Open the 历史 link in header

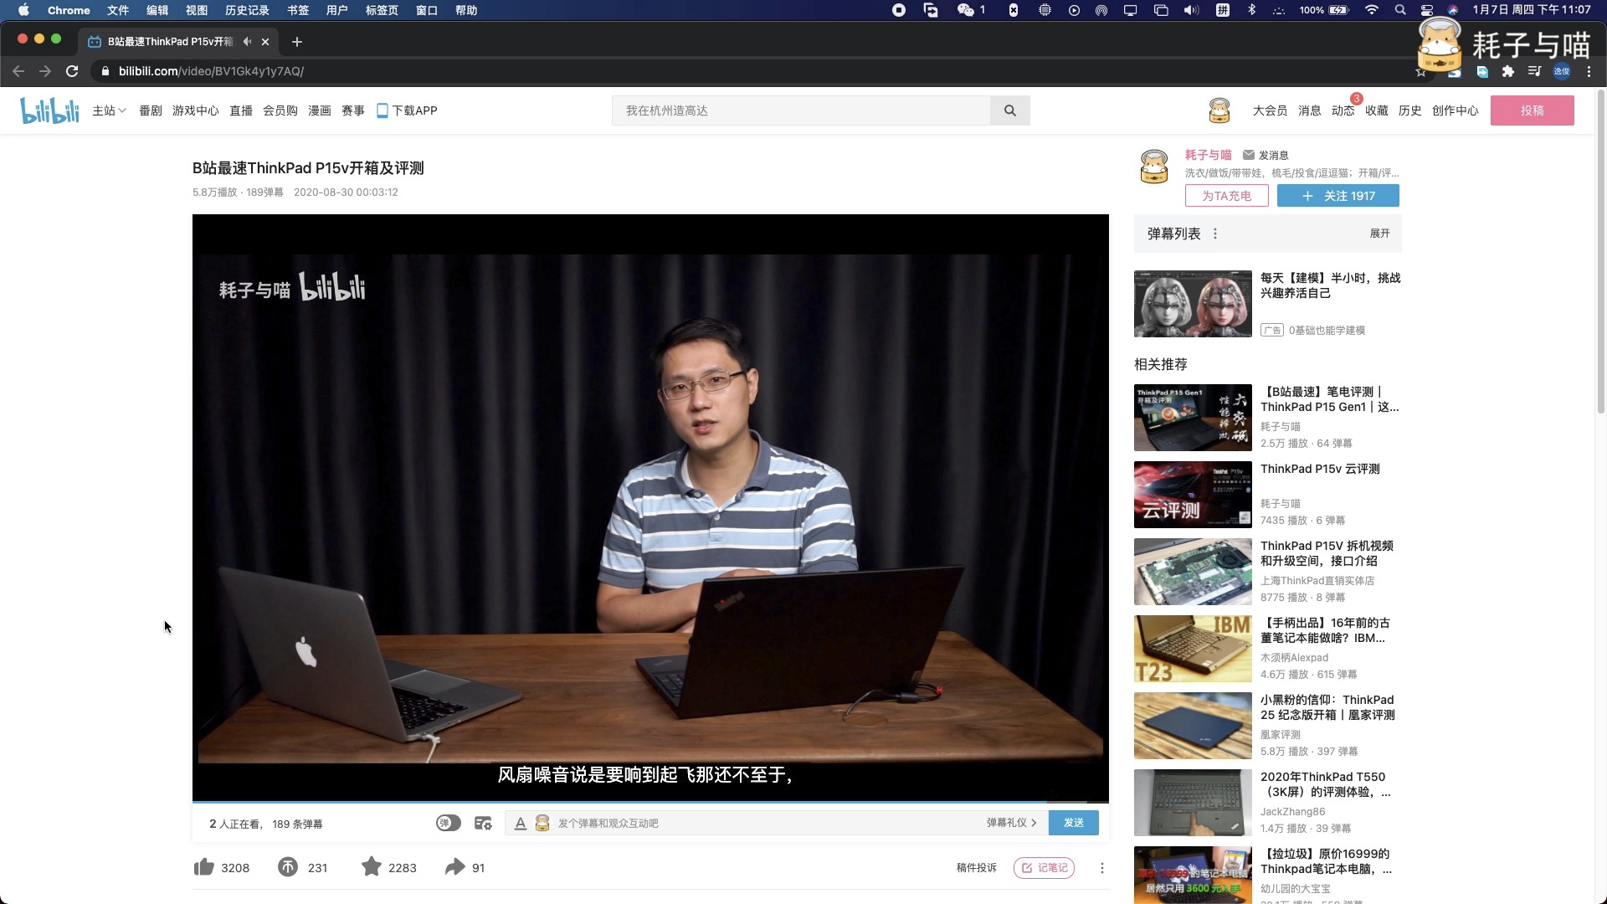tap(1409, 110)
